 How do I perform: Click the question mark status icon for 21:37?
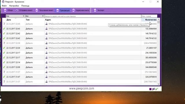(4, 81)
